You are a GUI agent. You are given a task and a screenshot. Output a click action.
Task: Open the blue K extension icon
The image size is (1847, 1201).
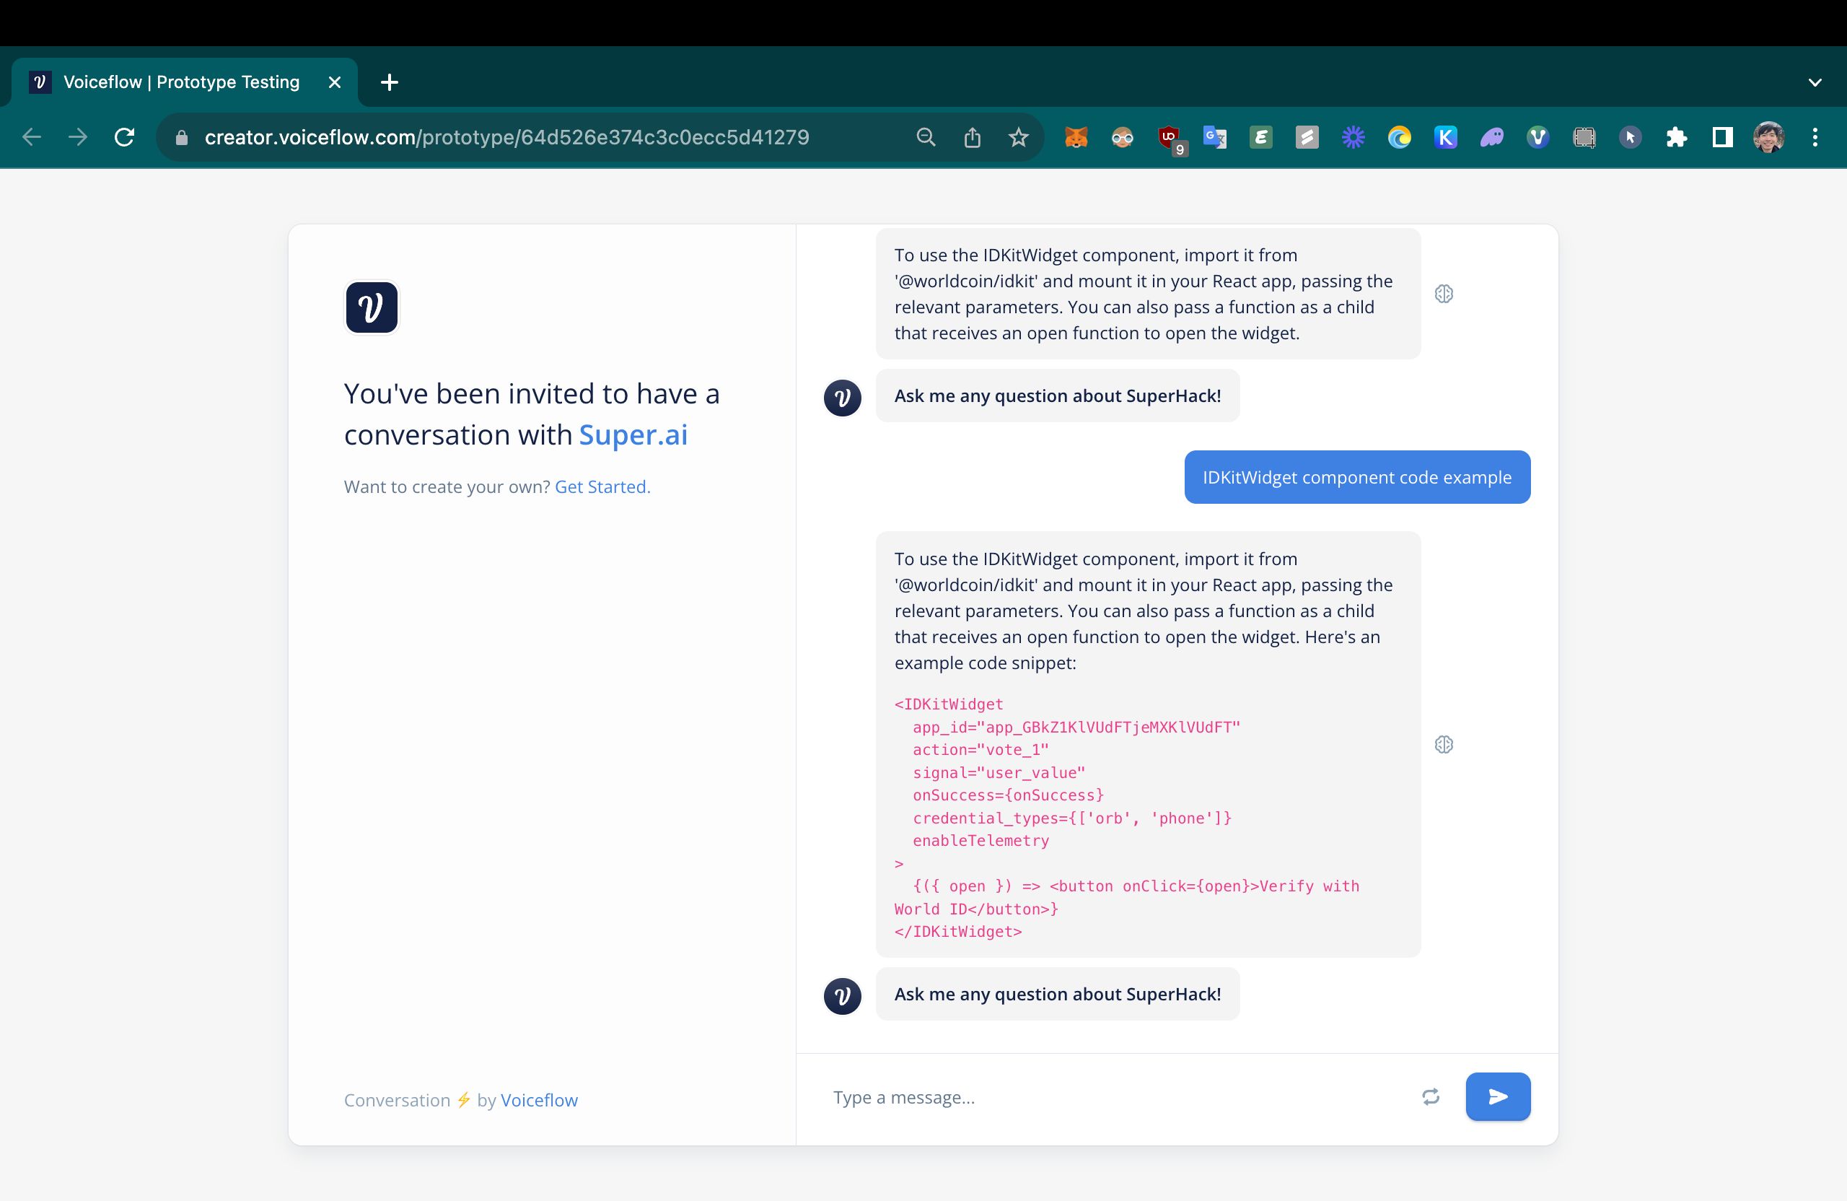click(1445, 137)
